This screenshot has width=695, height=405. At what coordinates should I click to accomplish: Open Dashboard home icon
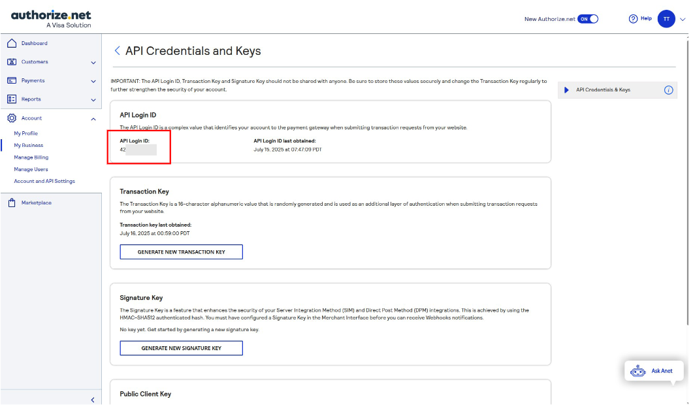coord(12,43)
